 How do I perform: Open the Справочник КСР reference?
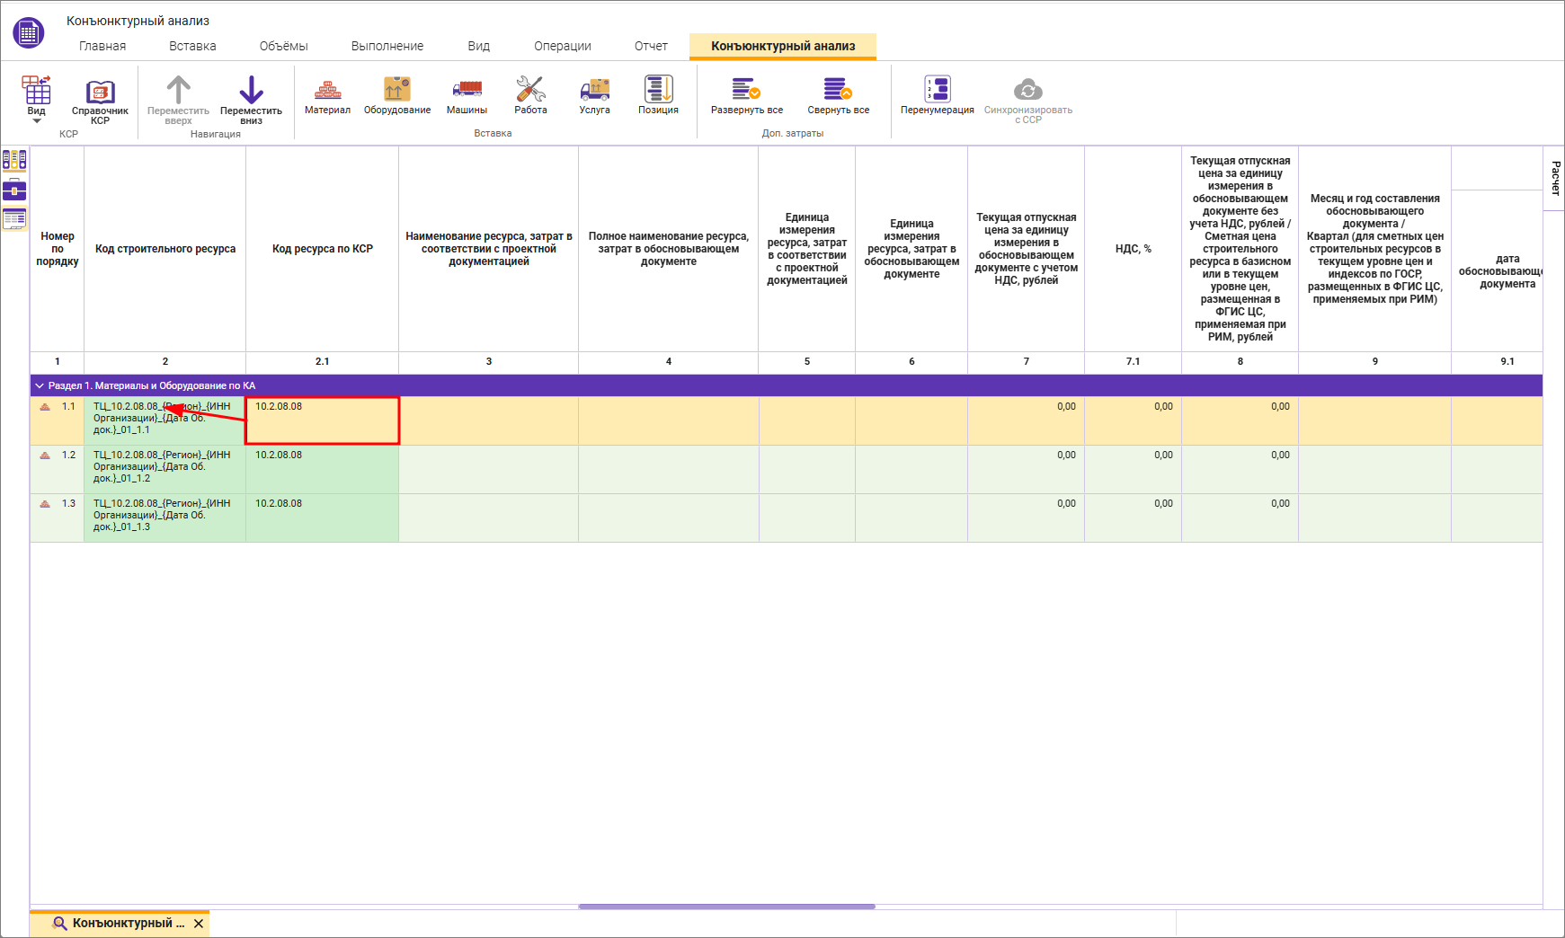click(100, 101)
